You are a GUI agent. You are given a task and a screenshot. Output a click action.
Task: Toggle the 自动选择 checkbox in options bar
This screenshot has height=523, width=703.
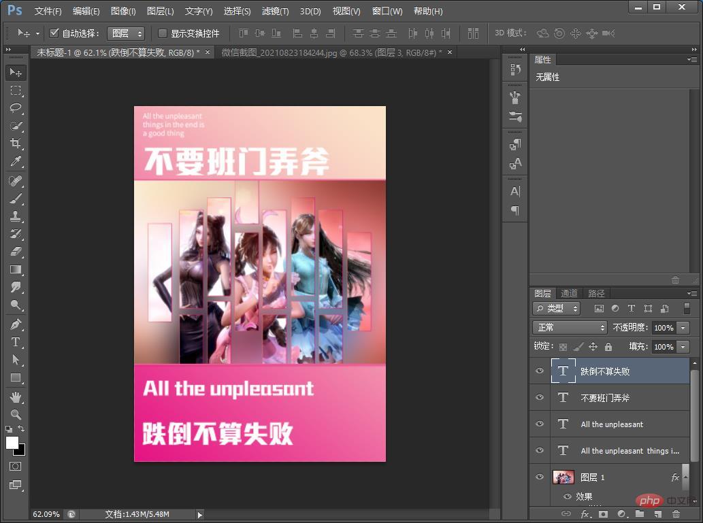(x=54, y=33)
